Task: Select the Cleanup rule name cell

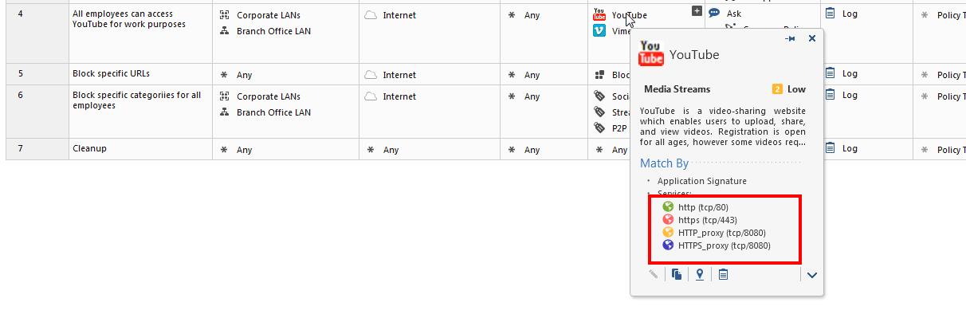Action: pyautogui.click(x=140, y=149)
